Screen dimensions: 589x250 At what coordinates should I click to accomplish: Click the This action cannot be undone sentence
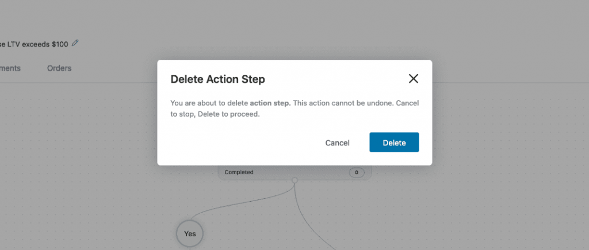coord(343,103)
